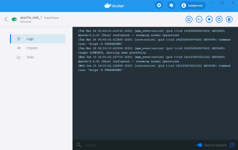Go back using the left chevron
Viewport: 238px width, 150px height.
(6, 19)
